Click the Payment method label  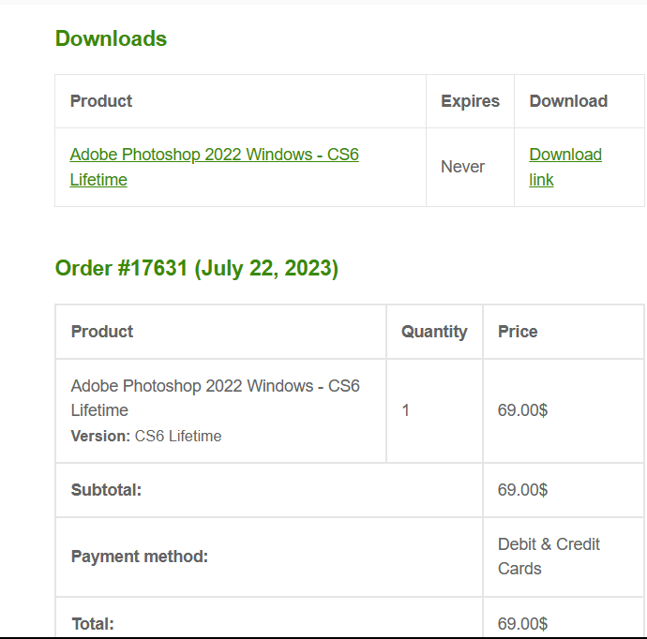[x=140, y=557]
